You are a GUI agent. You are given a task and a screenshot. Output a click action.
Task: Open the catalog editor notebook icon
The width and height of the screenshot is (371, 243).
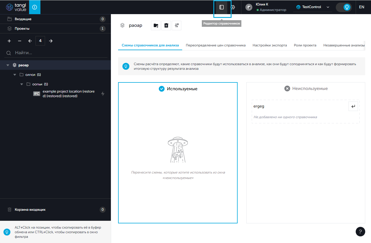tap(222, 7)
